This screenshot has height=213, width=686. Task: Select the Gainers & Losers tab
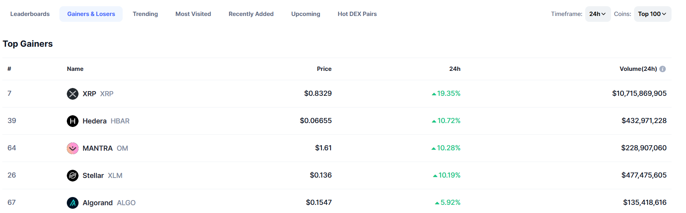click(x=91, y=14)
